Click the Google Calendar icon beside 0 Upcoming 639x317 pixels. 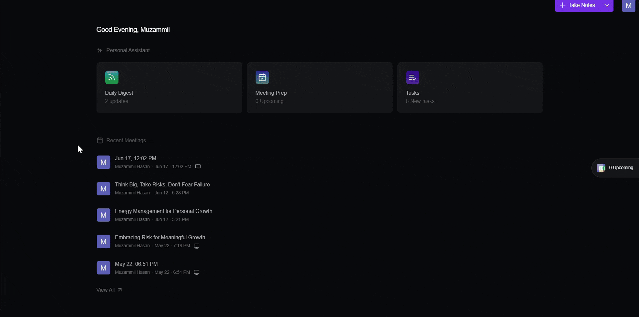(601, 168)
